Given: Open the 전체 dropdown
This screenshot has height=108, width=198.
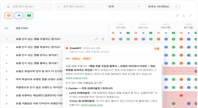Looking at the screenshot, I should pyautogui.click(x=124, y=7).
